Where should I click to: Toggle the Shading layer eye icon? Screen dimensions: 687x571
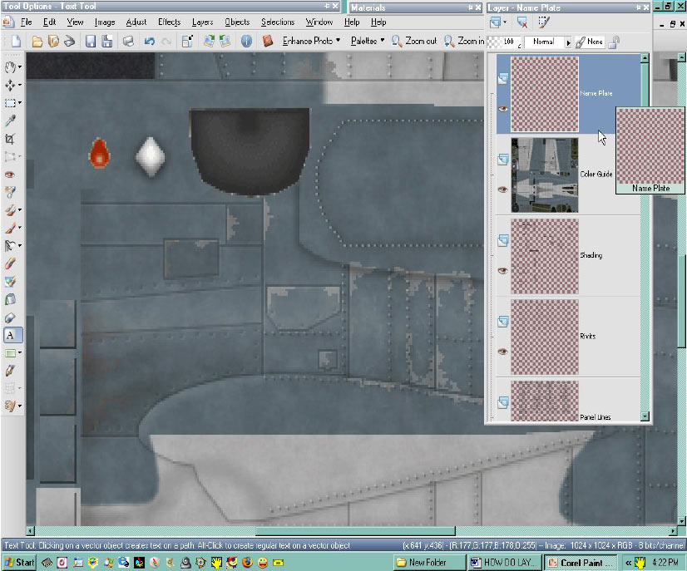[503, 270]
